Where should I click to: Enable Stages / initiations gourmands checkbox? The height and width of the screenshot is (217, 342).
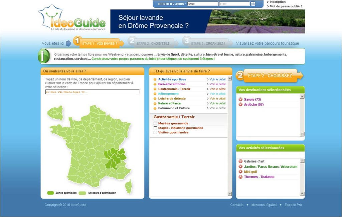coord(155,128)
